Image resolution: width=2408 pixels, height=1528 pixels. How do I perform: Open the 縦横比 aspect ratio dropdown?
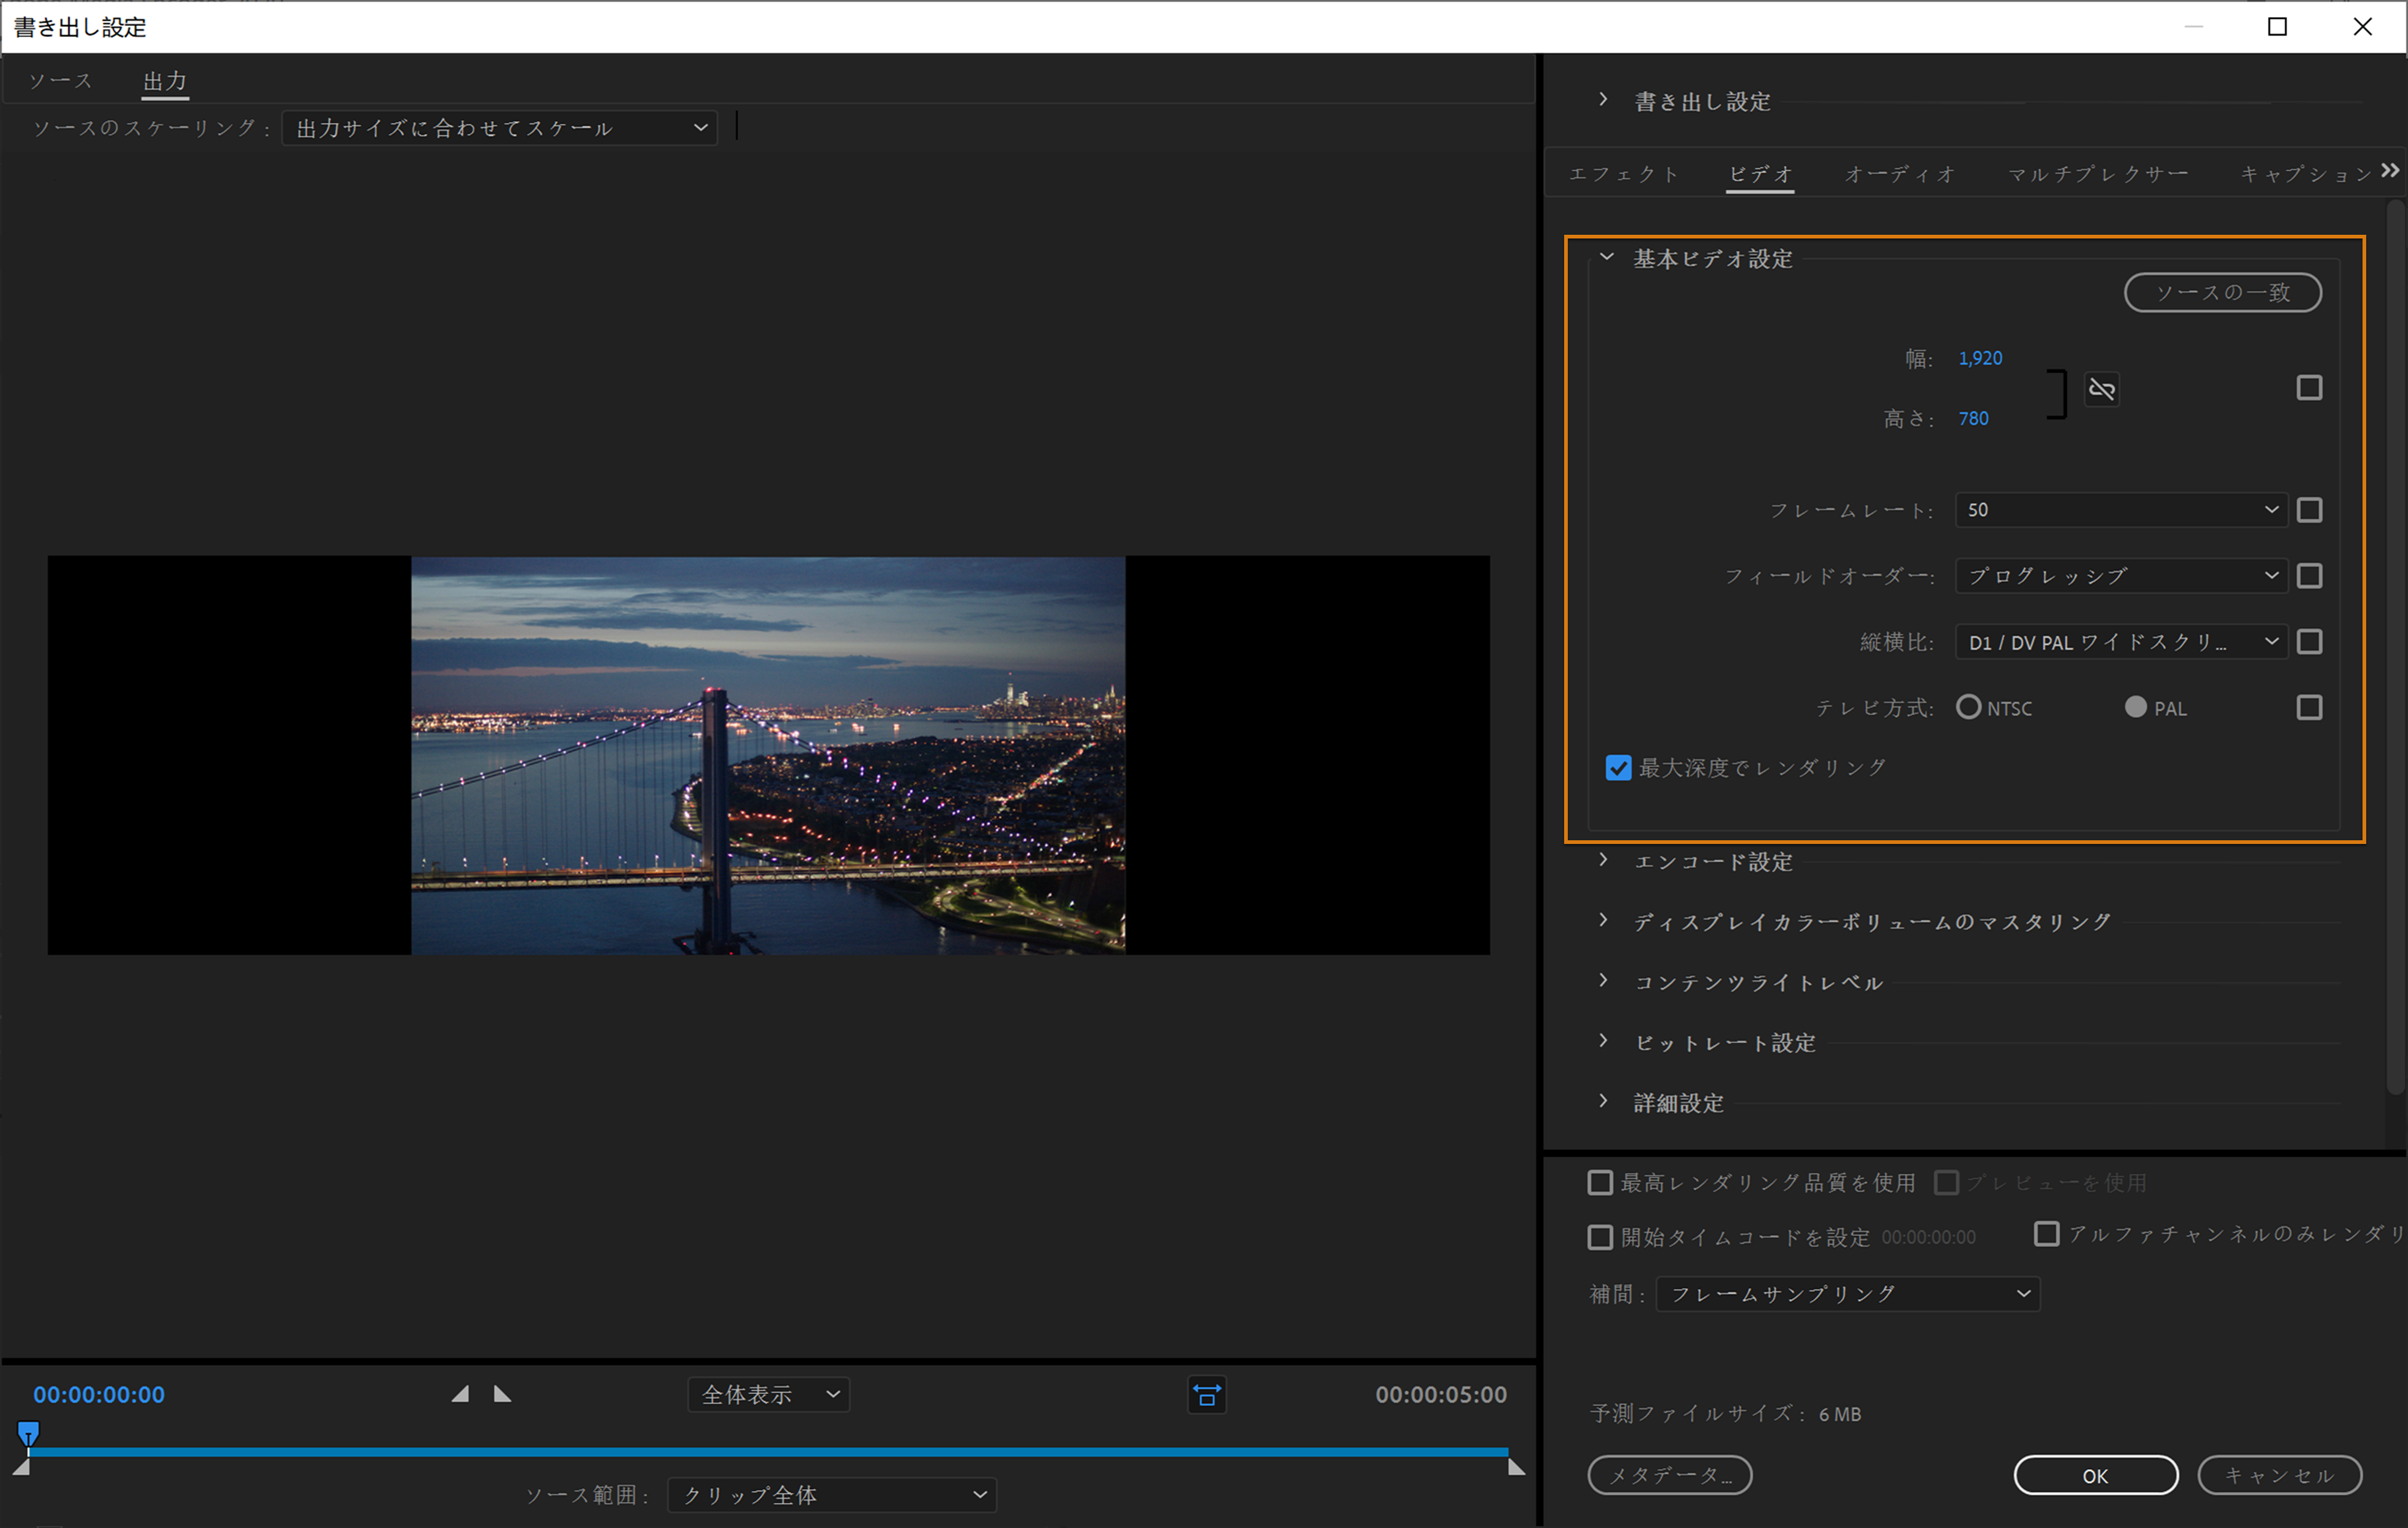pos(2119,642)
